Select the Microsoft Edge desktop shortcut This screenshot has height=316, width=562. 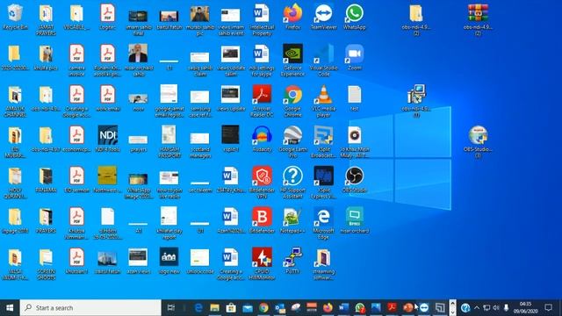pyautogui.click(x=323, y=223)
